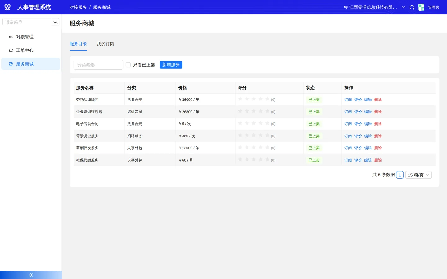Click the admin avatar icon

(421, 7)
